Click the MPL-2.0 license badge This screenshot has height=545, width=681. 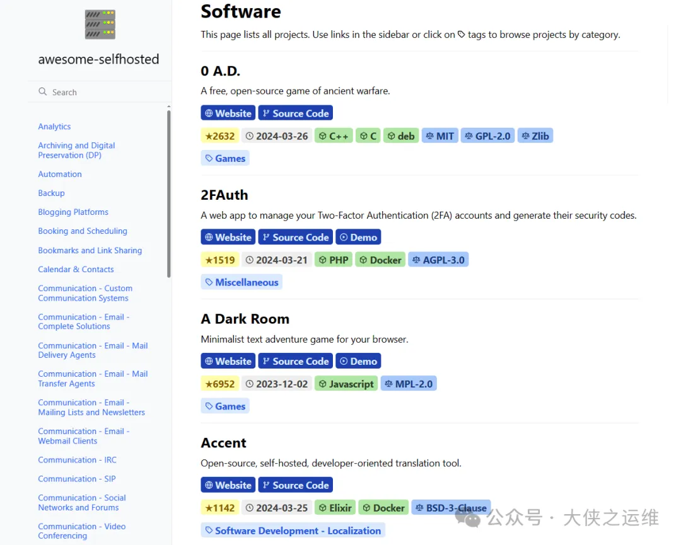tap(409, 384)
